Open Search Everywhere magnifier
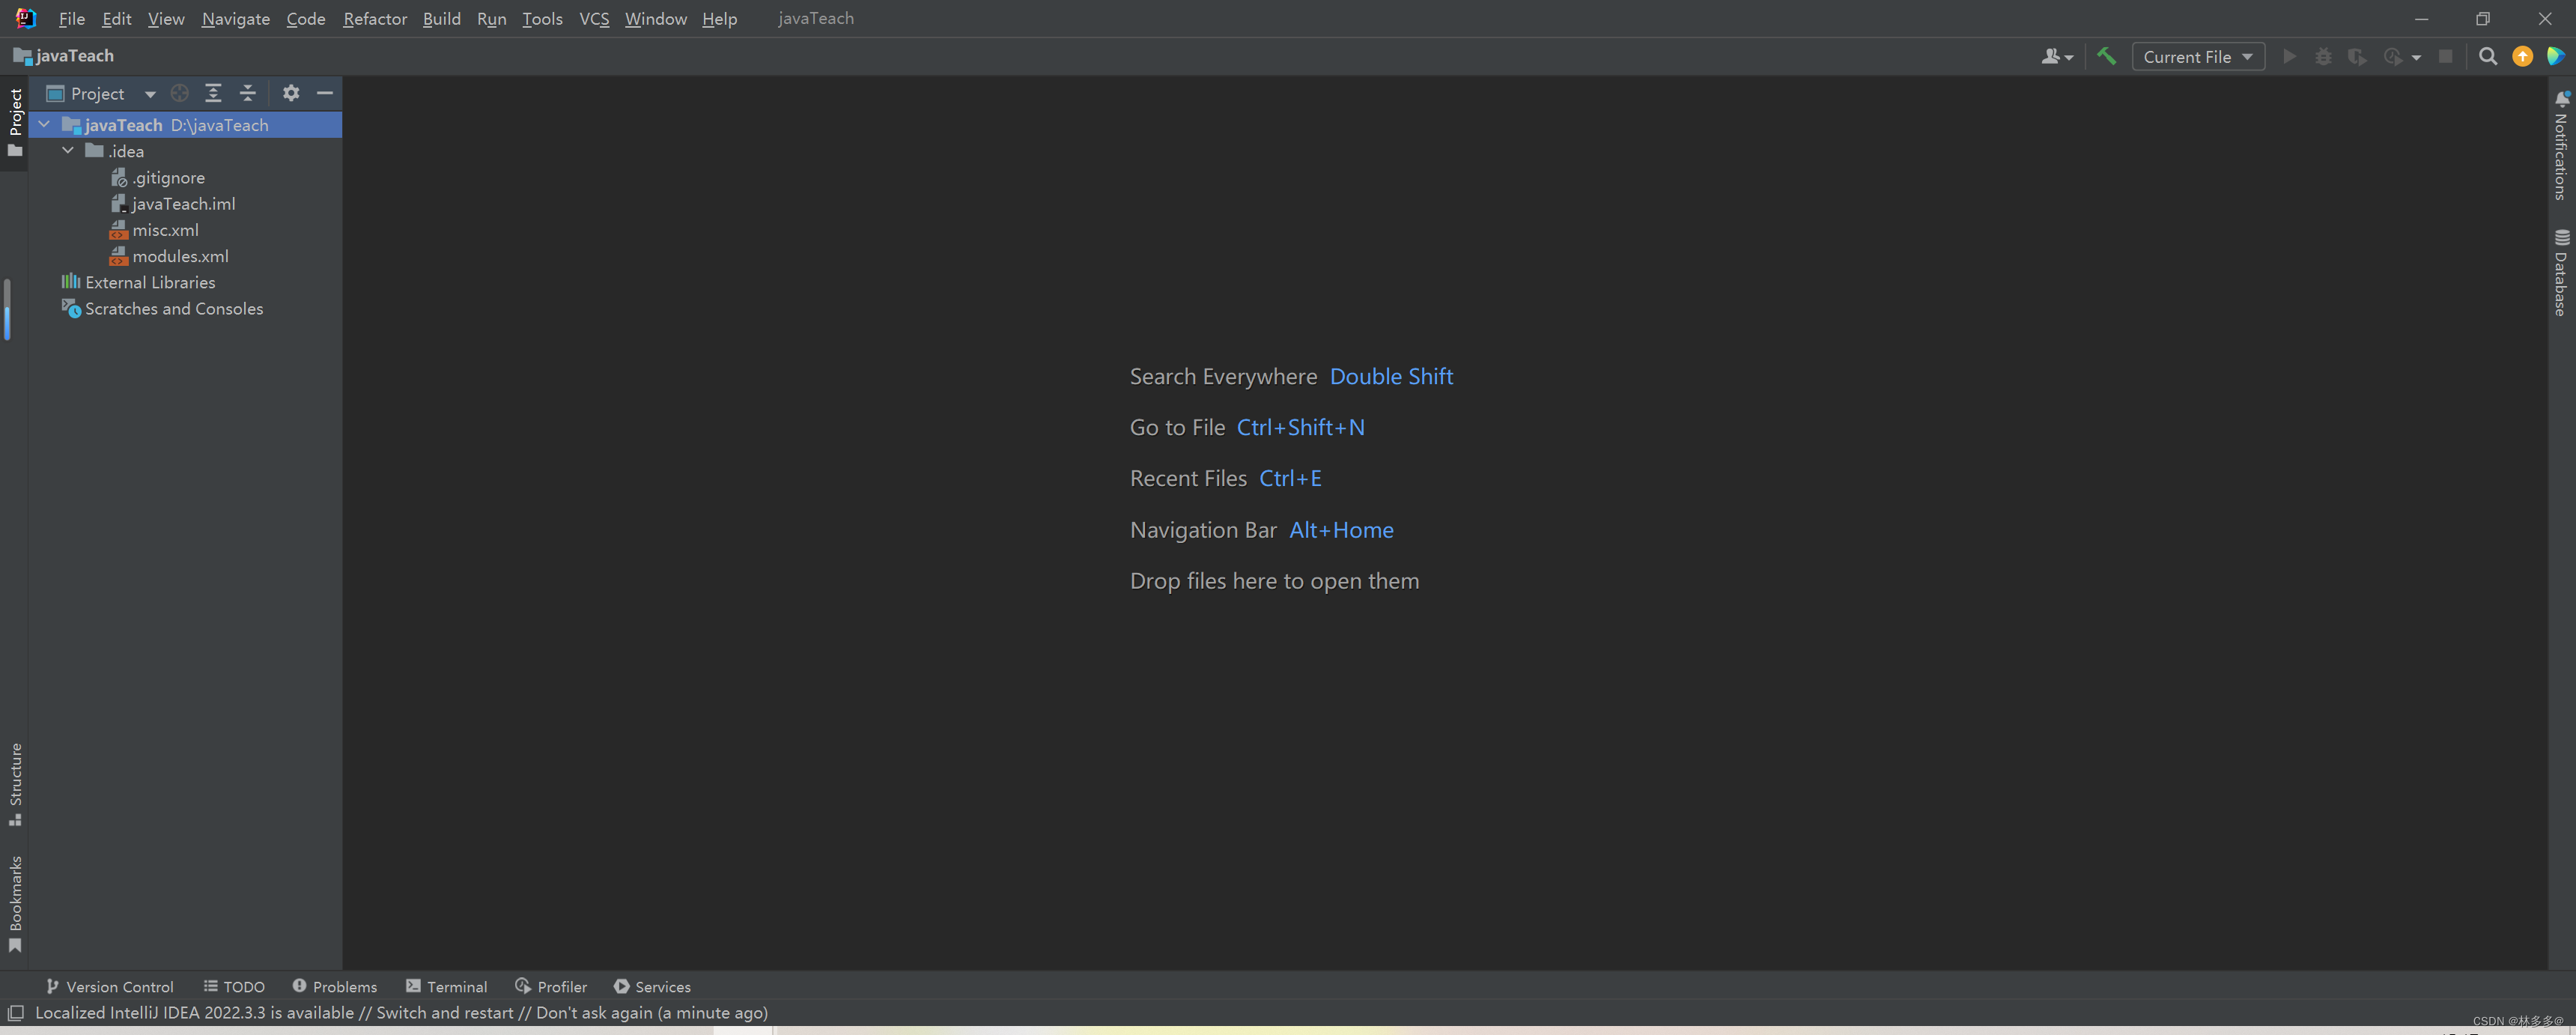This screenshot has height=1035, width=2576. point(2488,56)
